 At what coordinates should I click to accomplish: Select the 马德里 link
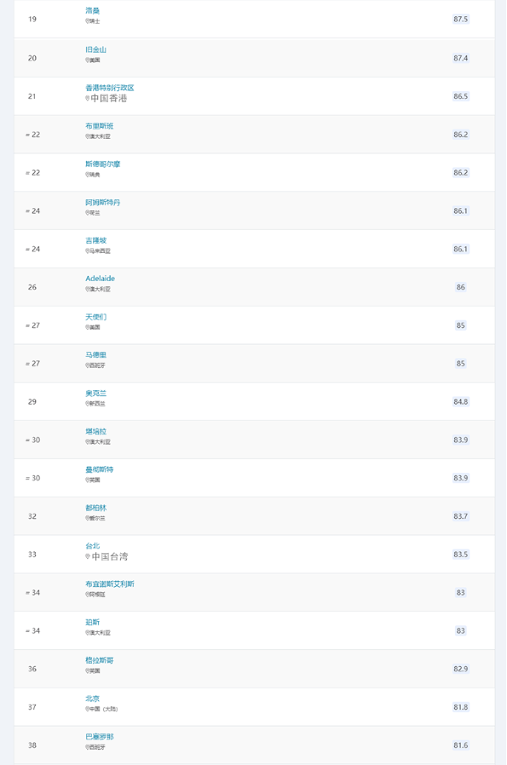pyautogui.click(x=95, y=354)
